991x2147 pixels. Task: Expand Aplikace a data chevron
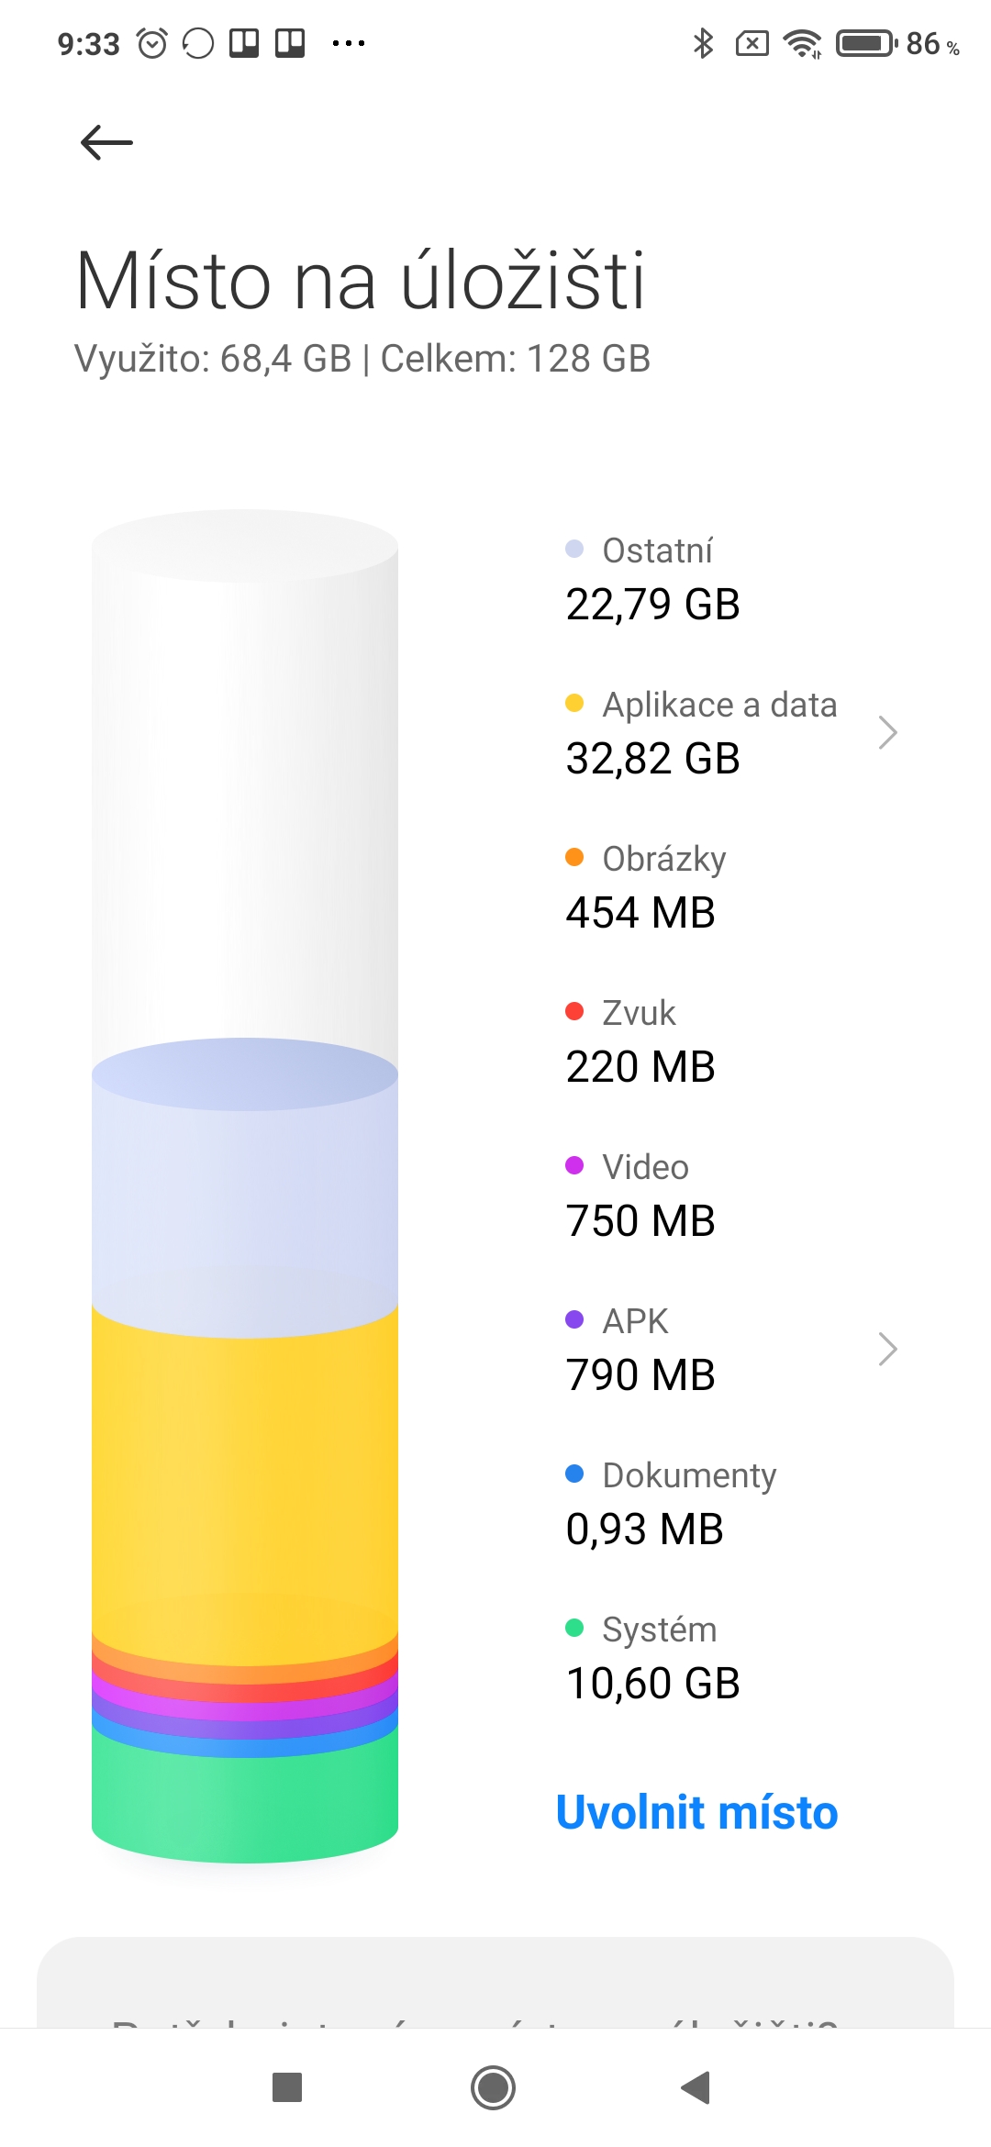pos(886,732)
